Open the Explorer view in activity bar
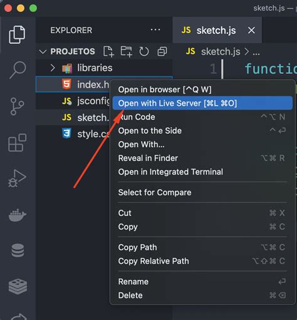This screenshot has width=297, height=320. pyautogui.click(x=17, y=34)
